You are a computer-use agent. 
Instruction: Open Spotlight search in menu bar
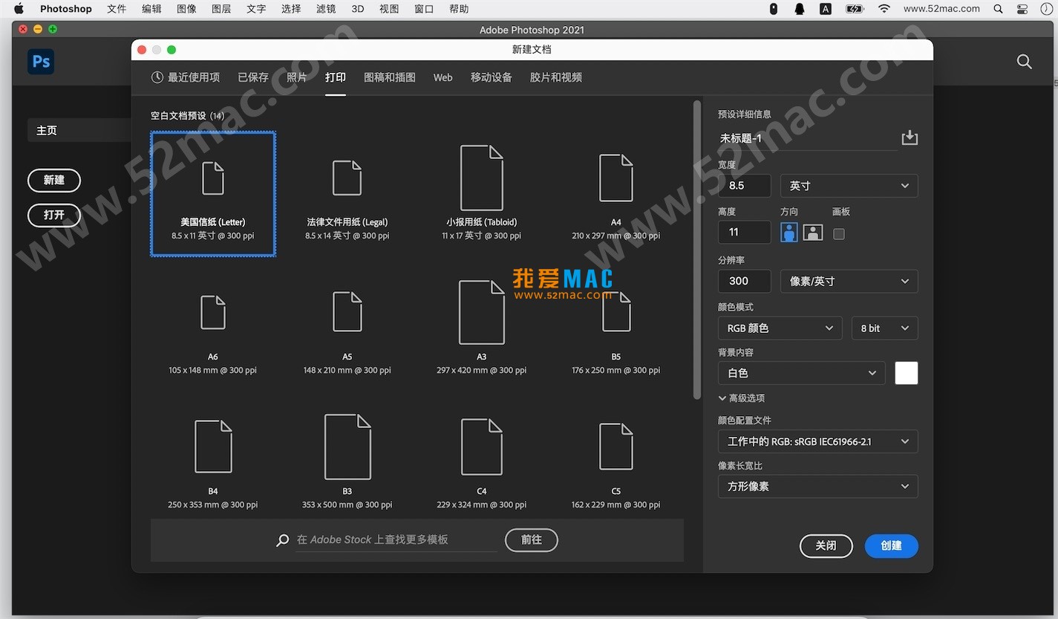(998, 9)
